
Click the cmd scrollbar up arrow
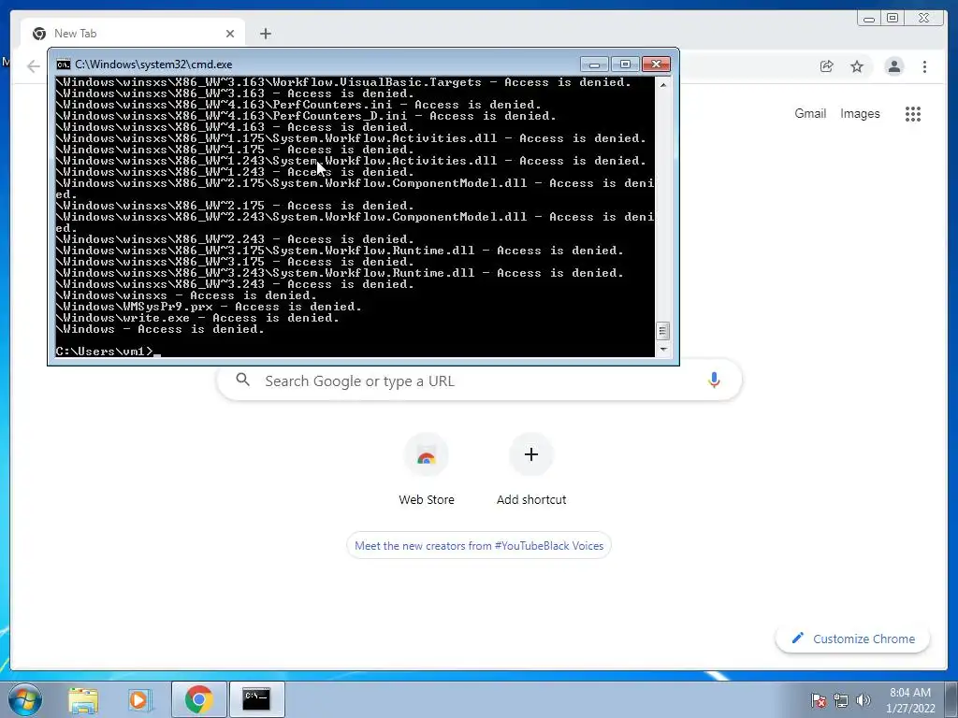[x=663, y=84]
